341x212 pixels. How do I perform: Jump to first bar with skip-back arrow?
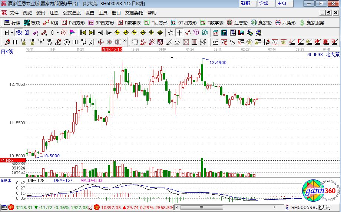click(83, 33)
